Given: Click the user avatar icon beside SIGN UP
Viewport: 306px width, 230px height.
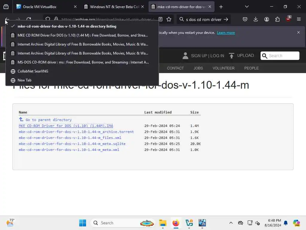Looking at the screenshot, I should pos(185,56).
